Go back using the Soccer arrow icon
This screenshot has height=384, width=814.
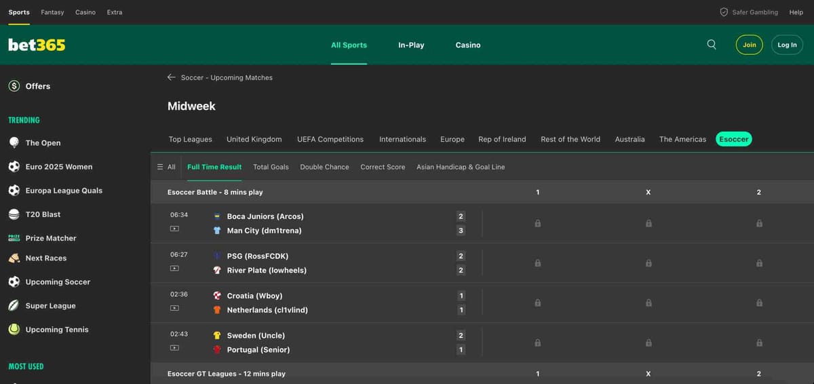click(x=172, y=77)
